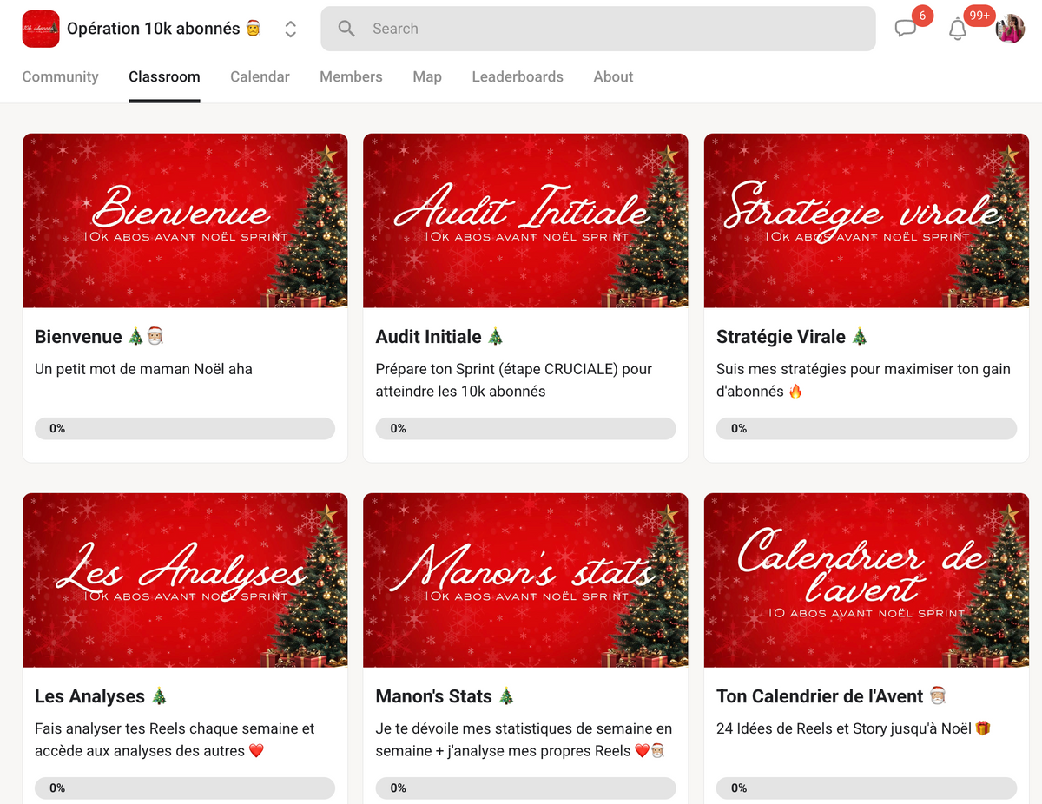This screenshot has width=1042, height=804.
Task: Click the Opération 10k abonnés group logo
Action: tap(41, 29)
